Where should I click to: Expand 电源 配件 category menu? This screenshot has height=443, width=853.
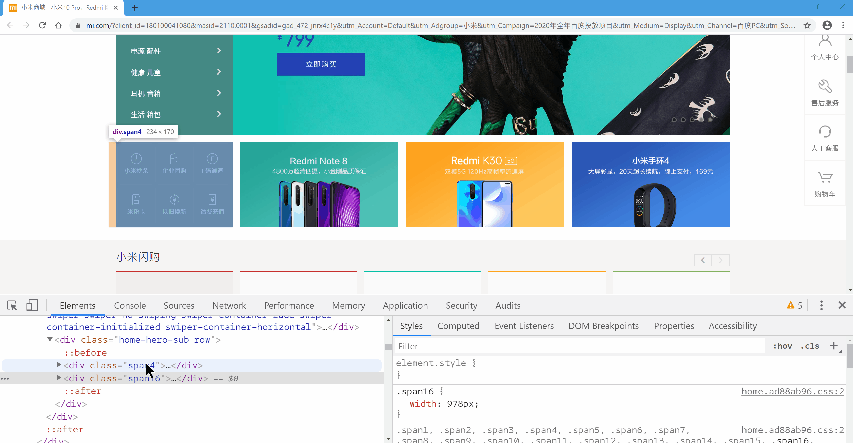pyautogui.click(x=174, y=51)
